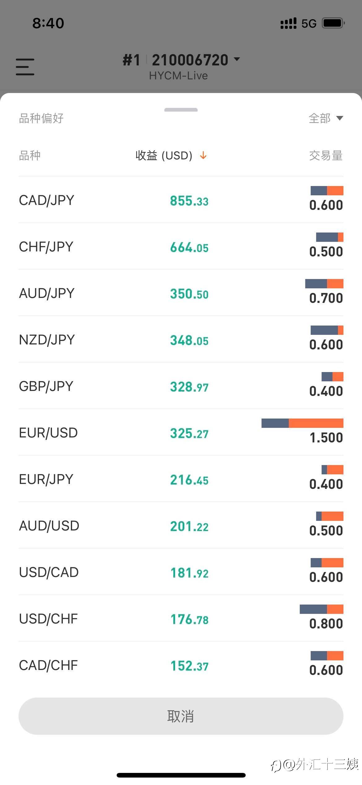Viewport: 362px width, 785px height.
Task: Tap the home indicator bar at bottom
Action: pyautogui.click(x=181, y=775)
